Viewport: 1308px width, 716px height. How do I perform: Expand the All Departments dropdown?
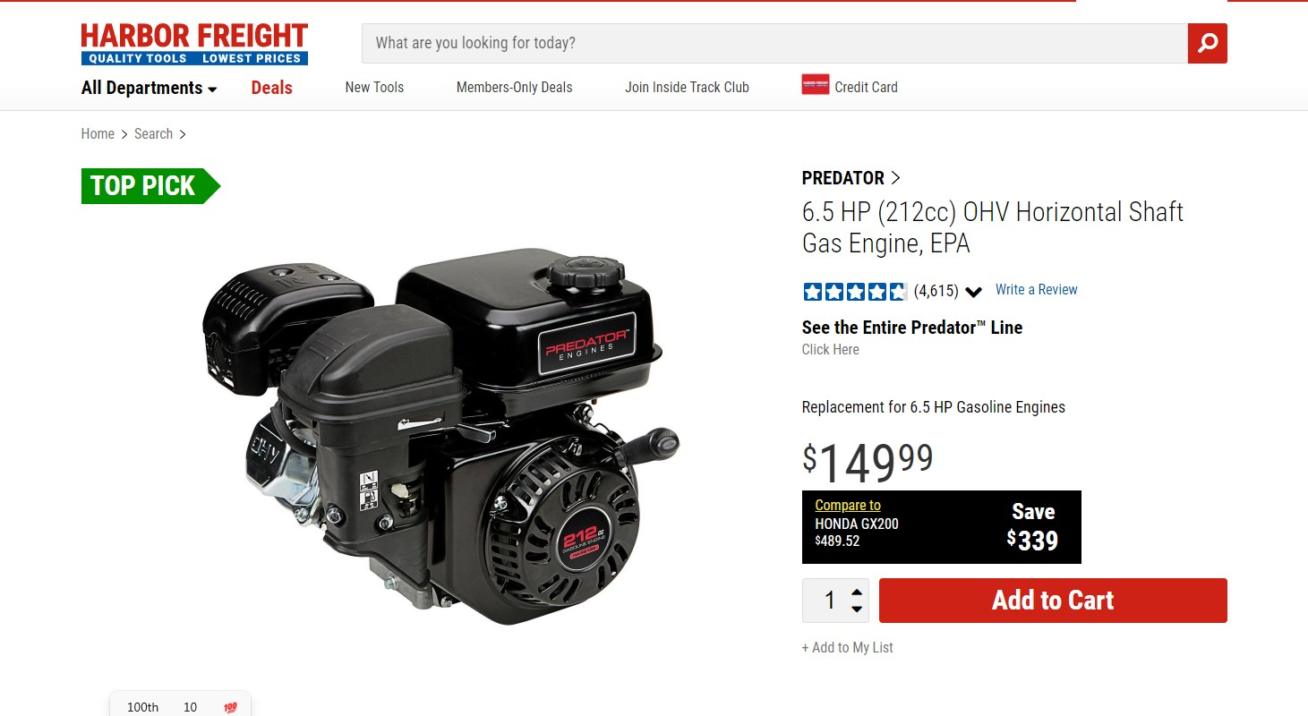pyautogui.click(x=149, y=88)
